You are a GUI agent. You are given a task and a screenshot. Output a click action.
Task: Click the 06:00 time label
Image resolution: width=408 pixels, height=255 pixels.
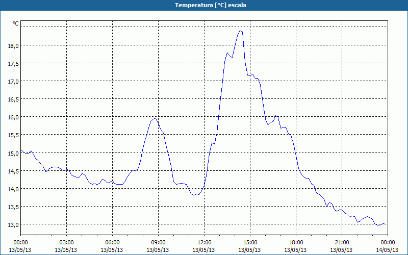[112, 243]
